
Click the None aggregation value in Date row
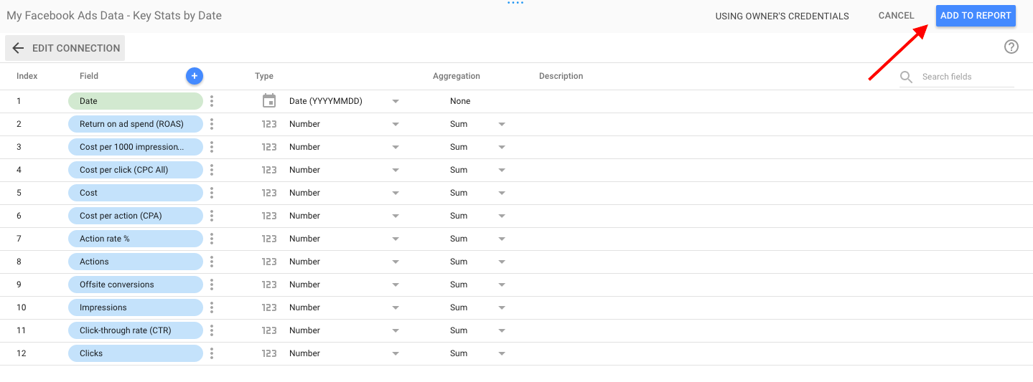click(460, 101)
